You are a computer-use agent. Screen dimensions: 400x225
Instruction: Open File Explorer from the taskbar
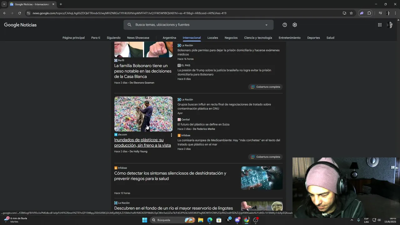pos(201,220)
